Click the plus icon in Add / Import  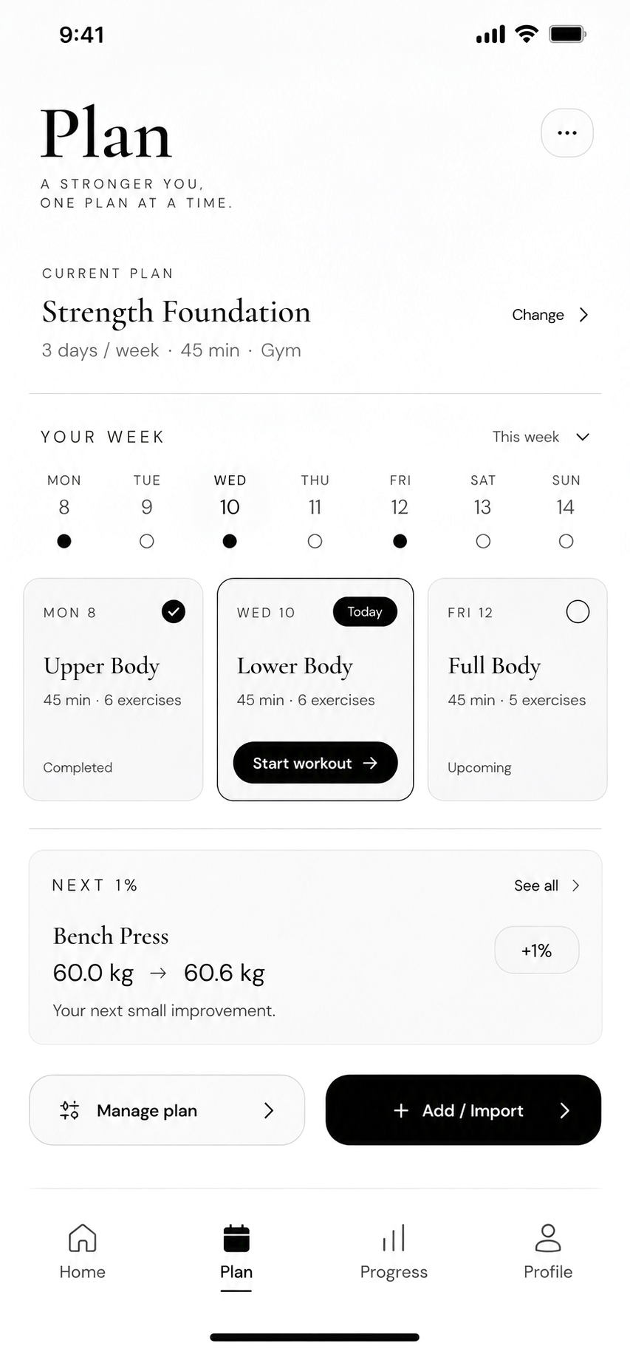click(401, 1110)
